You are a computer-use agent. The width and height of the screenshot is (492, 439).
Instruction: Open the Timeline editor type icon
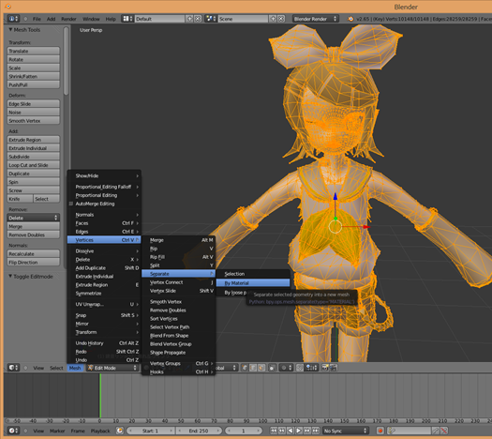point(13,431)
